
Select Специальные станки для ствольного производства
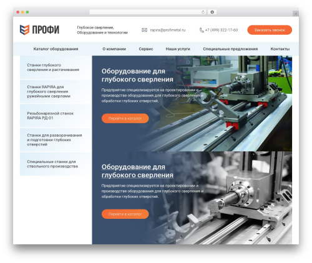coord(56,164)
